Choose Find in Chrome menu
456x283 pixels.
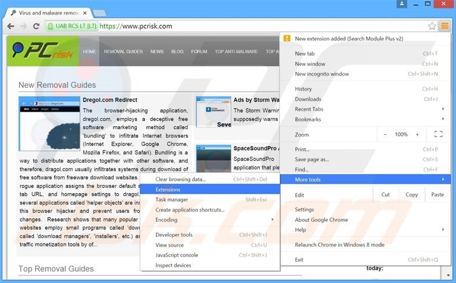coord(366,169)
